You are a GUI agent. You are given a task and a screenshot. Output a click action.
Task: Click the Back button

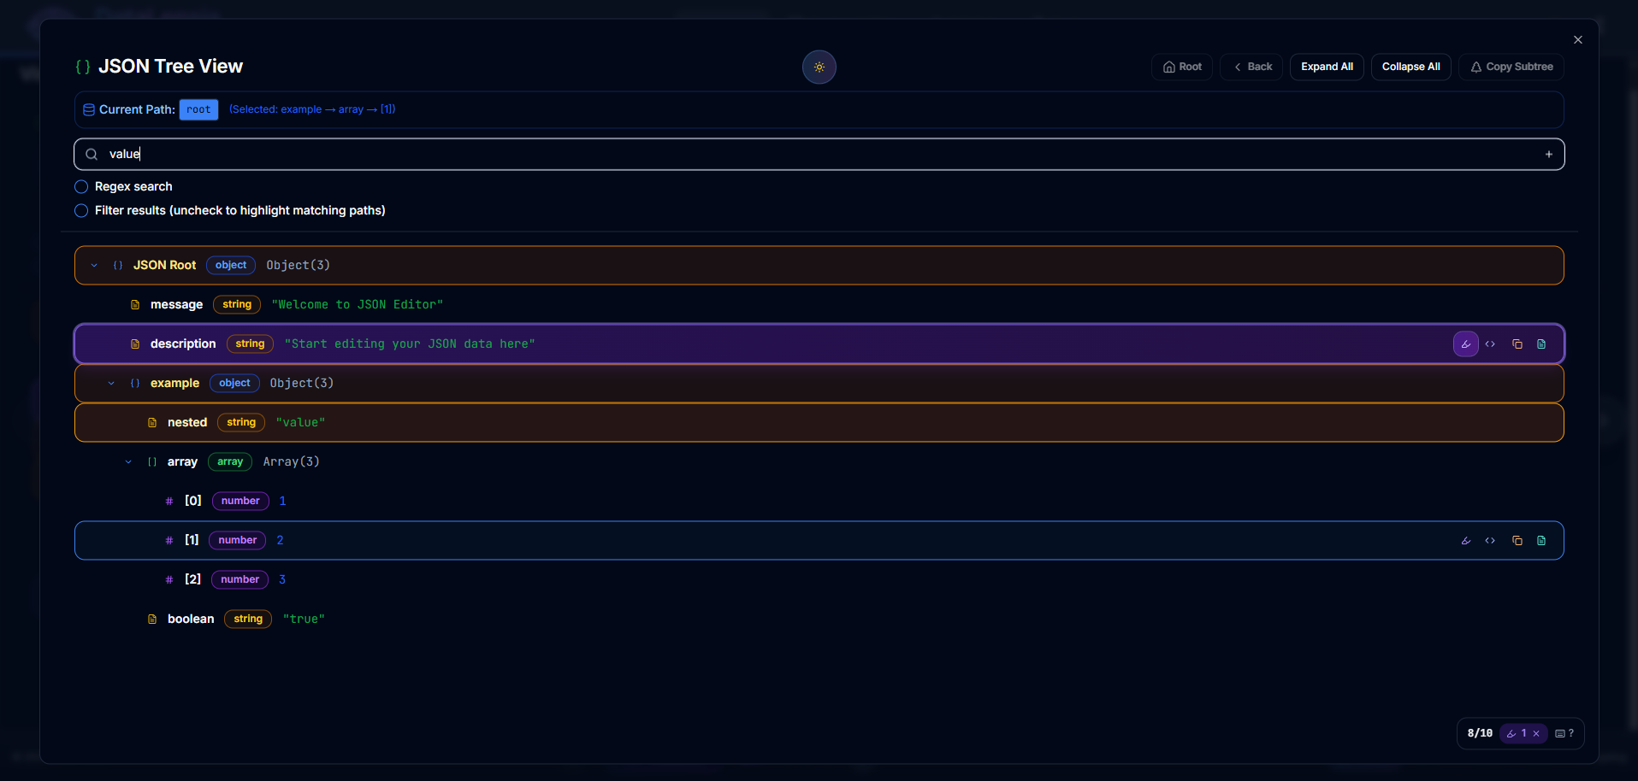1251,67
